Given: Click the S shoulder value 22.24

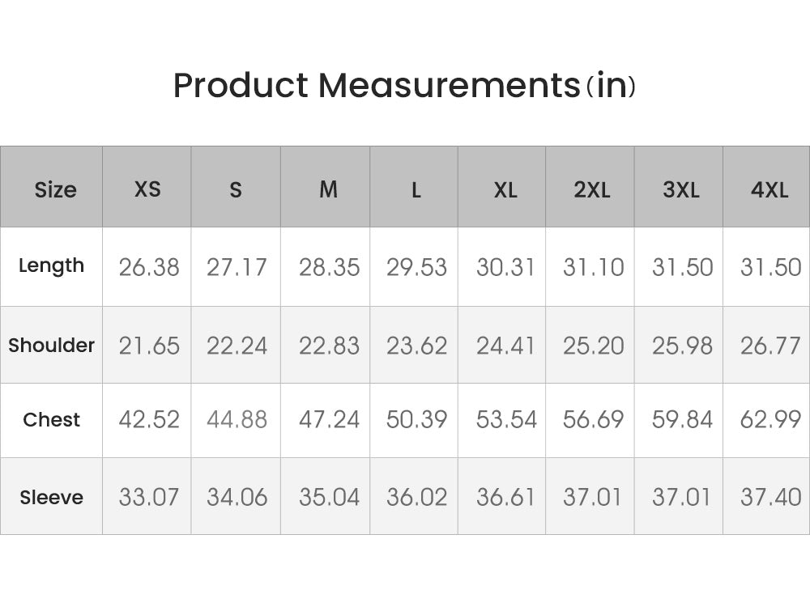Looking at the screenshot, I should tap(237, 346).
